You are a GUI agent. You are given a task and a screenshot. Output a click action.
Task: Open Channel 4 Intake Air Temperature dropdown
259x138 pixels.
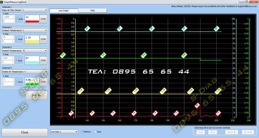[x=24, y=72]
